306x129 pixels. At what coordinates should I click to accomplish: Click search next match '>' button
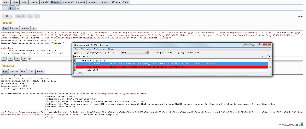coord(24,58)
